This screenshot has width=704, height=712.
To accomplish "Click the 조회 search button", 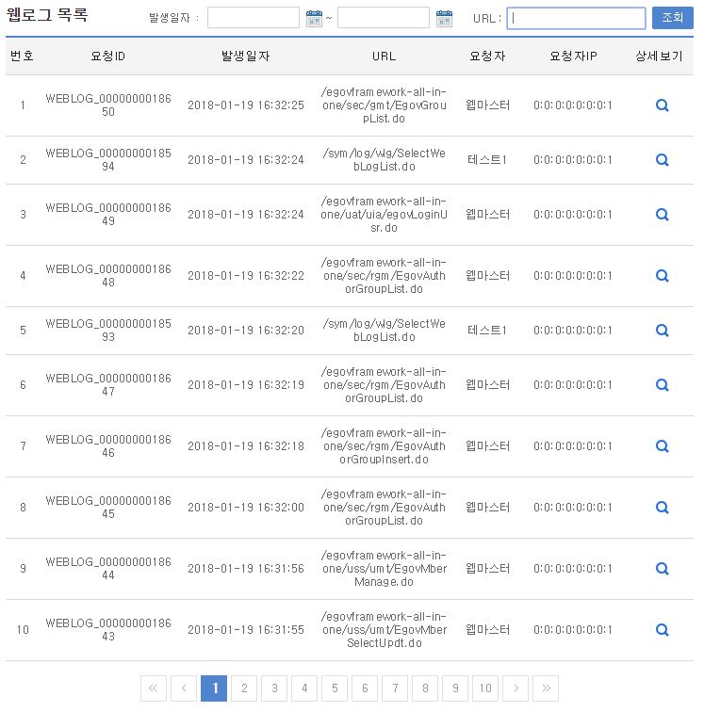I will [672, 18].
